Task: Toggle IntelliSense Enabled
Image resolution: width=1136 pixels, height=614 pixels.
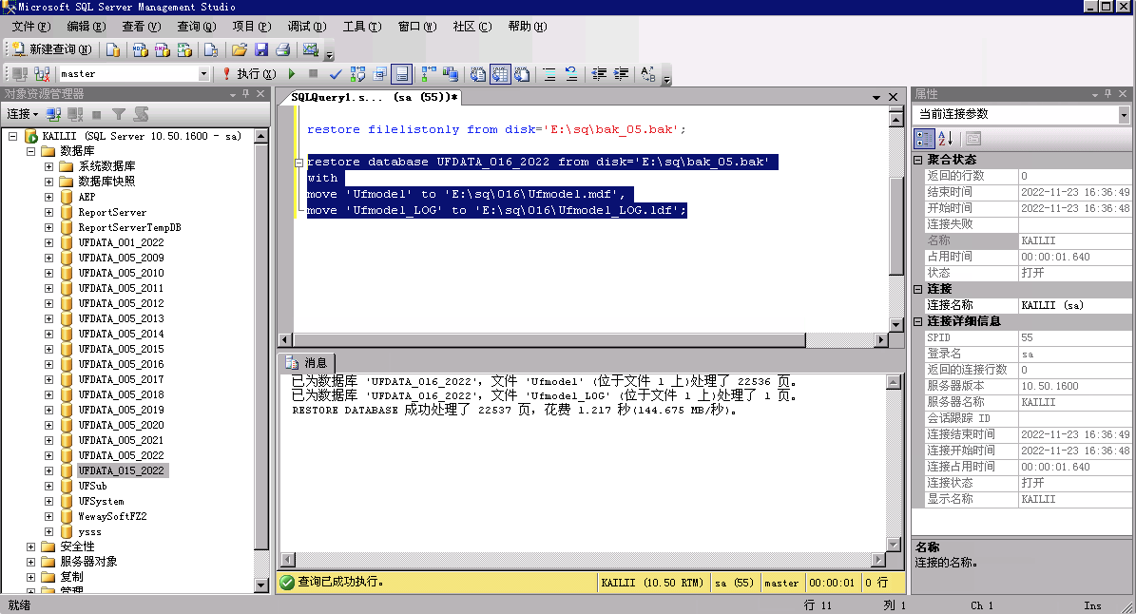Action: point(401,74)
